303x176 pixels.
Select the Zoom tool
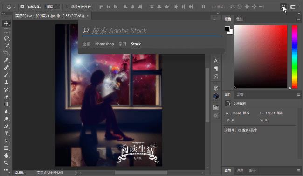point(6,163)
